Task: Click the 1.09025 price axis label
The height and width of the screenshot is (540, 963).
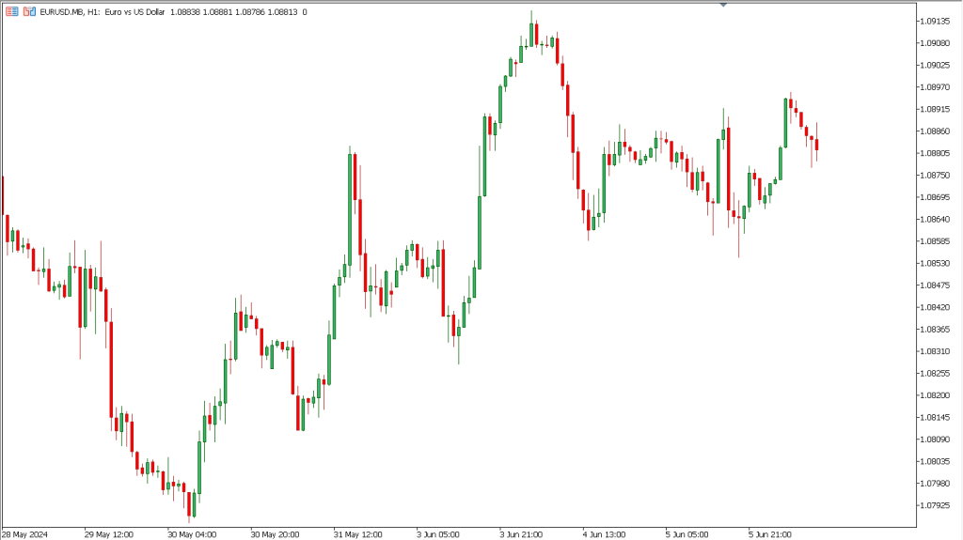Action: [x=934, y=65]
